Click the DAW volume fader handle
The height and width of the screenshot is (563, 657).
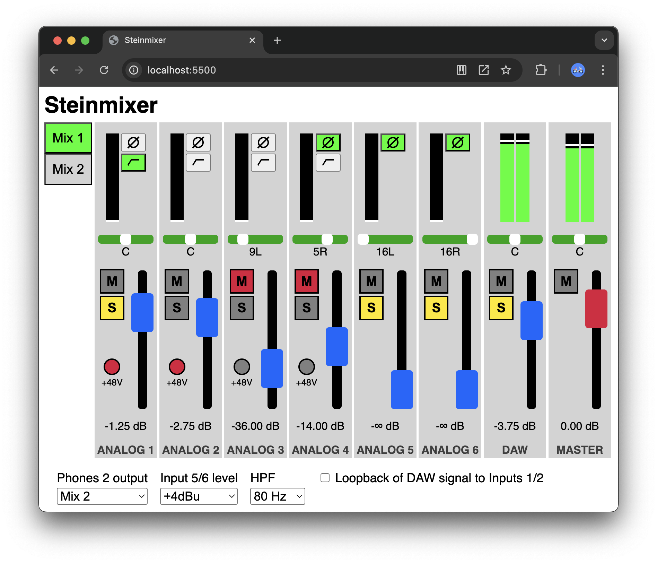point(532,321)
